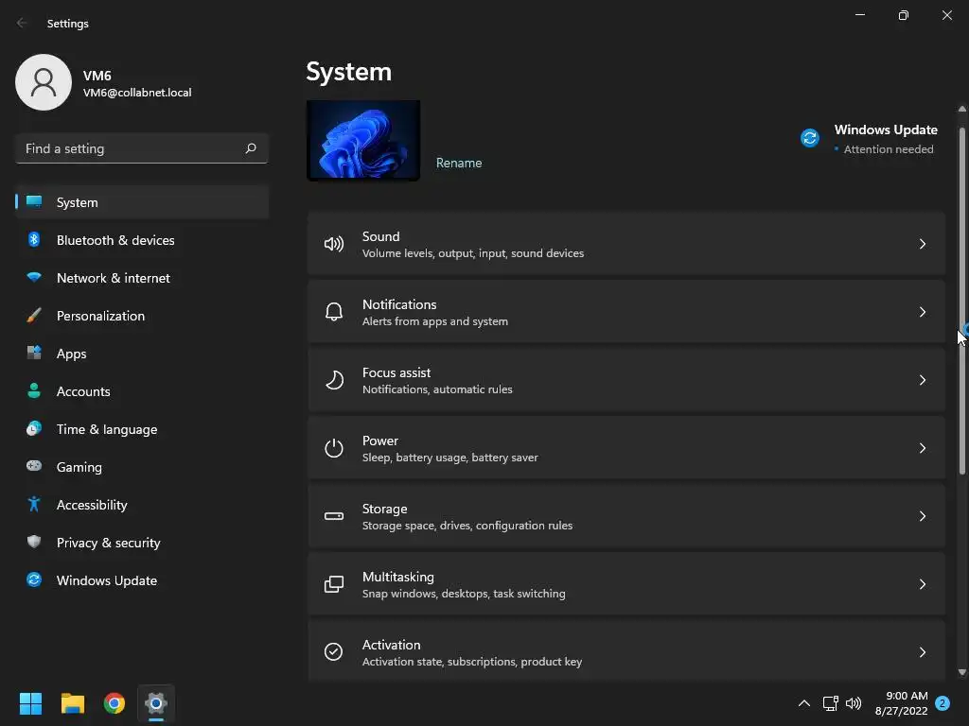
Task: Open File Explorer from the taskbar
Action: pos(72,703)
